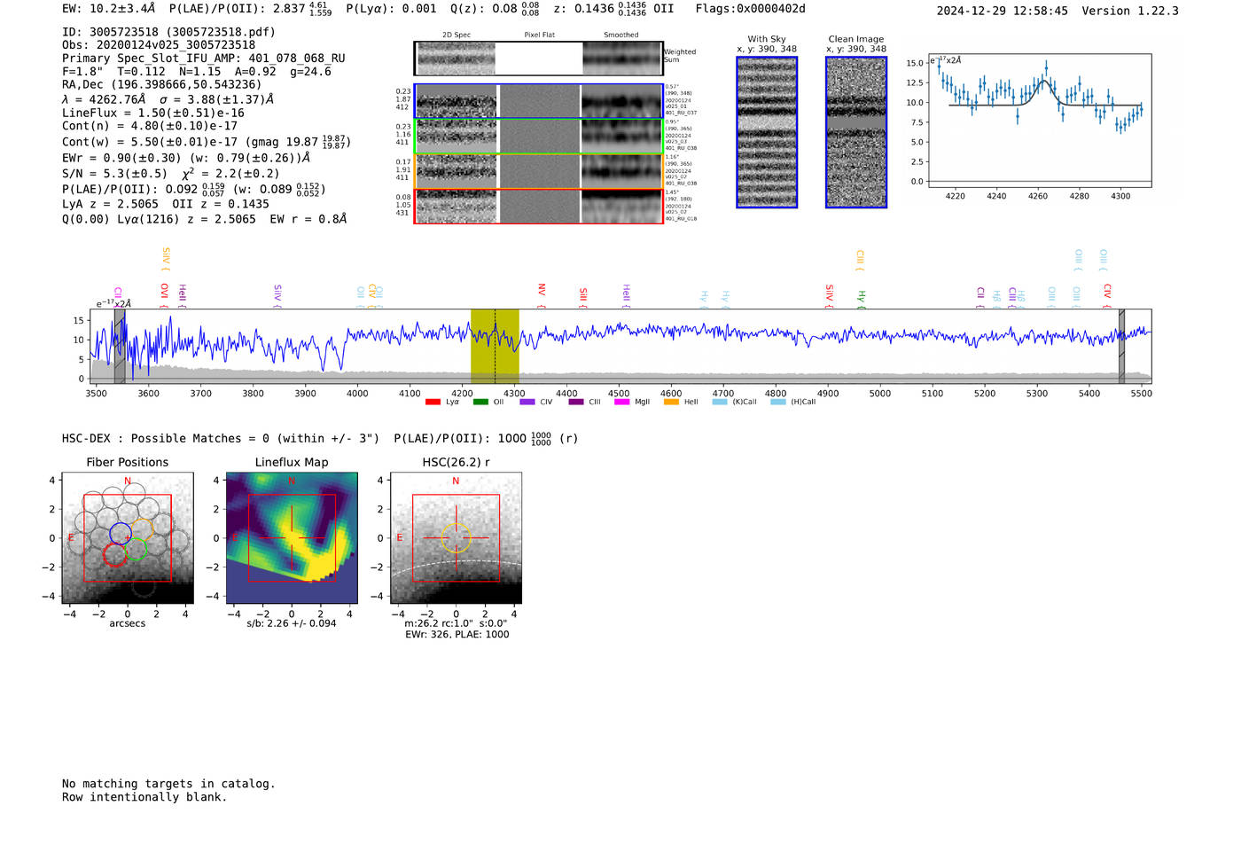The height and width of the screenshot is (845, 1241).
Task: Click the yellow highlighted emission line region
Action: pyautogui.click(x=495, y=346)
